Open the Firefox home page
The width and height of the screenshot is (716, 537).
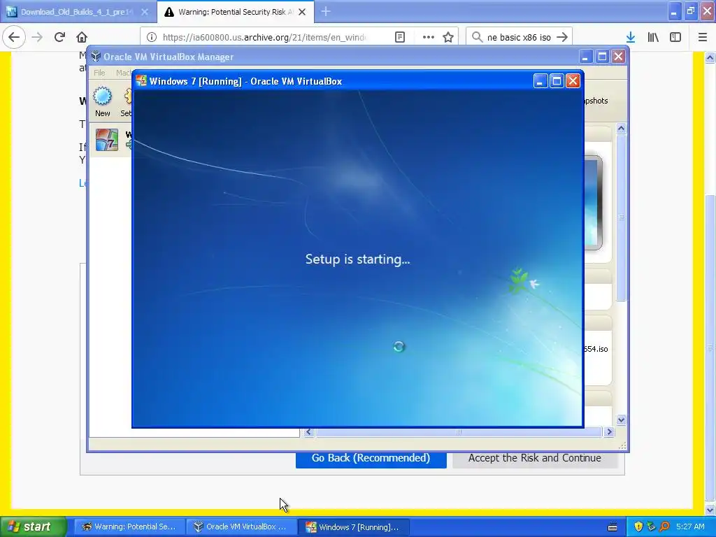point(82,37)
